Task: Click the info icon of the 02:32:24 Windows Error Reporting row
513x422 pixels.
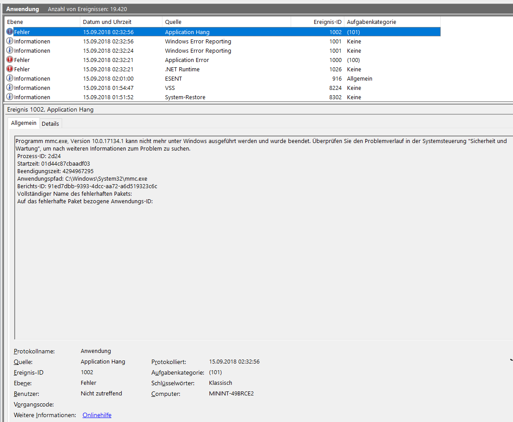Action: [10, 50]
